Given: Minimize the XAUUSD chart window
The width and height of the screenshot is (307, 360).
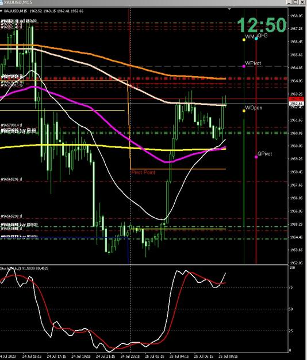Looking at the screenshot, I should pos(289,2).
